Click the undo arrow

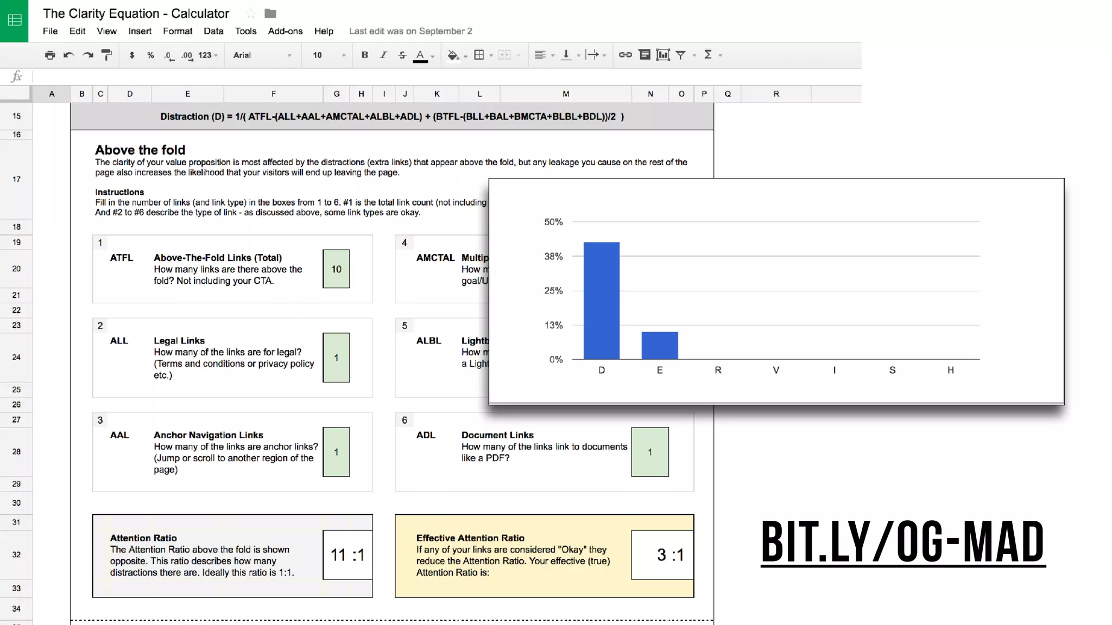(68, 55)
